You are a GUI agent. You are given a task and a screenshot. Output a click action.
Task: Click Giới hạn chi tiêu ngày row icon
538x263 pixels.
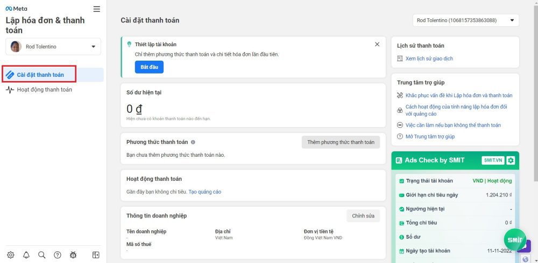401,195
